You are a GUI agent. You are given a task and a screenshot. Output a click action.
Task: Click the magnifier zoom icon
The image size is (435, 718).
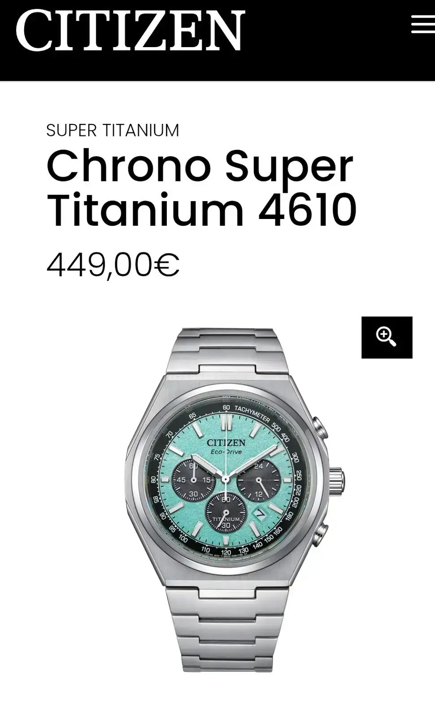coord(387,337)
